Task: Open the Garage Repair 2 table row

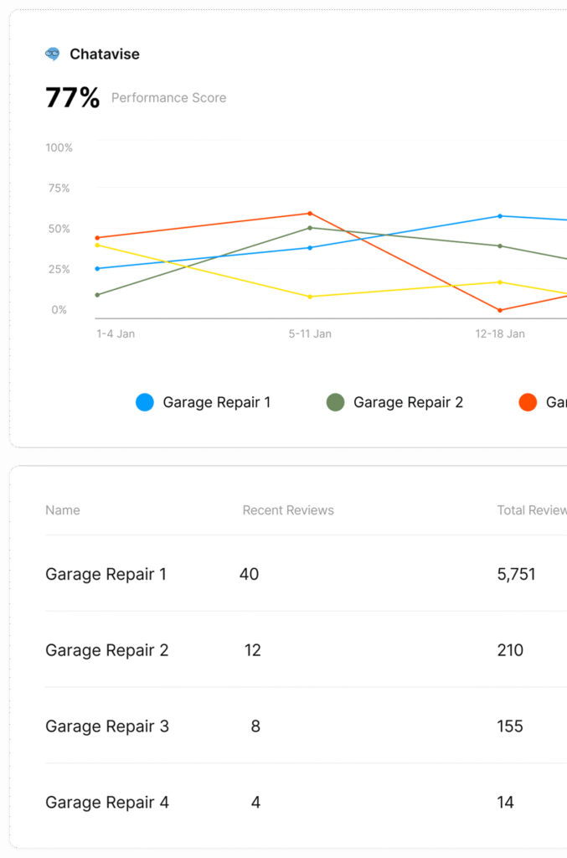Action: coord(106,650)
